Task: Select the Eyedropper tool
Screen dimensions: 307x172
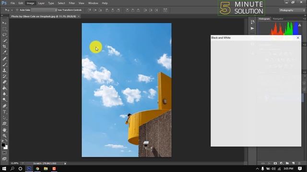Action: [4, 52]
